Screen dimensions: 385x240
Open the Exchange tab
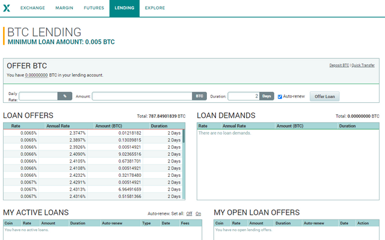coord(32,8)
